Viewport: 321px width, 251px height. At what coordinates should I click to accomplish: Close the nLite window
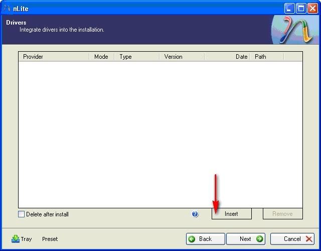313,9
